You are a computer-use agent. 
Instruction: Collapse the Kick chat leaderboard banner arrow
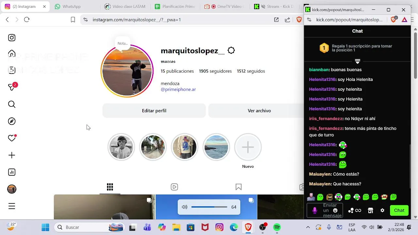point(358,61)
